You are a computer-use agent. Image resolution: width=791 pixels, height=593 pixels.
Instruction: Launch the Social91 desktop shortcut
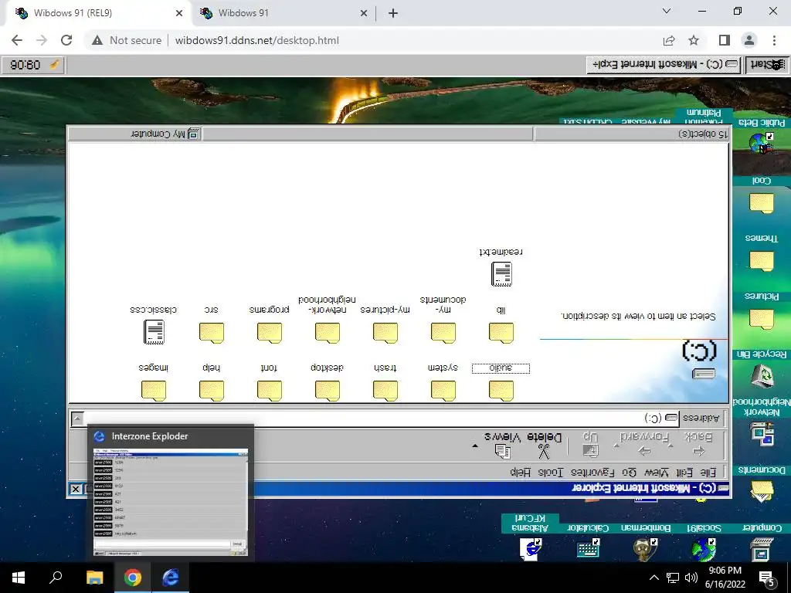704,549
